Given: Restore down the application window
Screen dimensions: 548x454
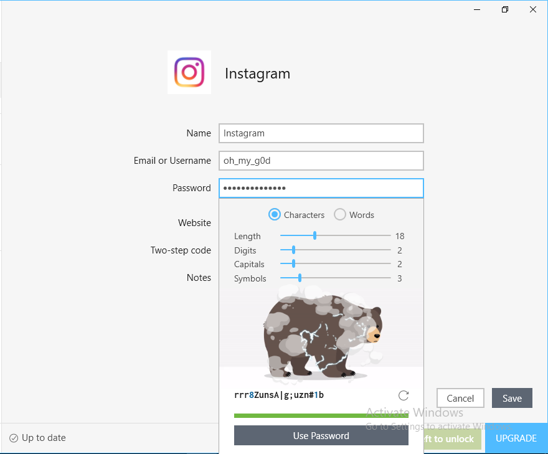Looking at the screenshot, I should point(504,9).
